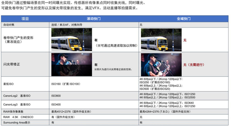Click the RAW保存像素数 row label

pyautogui.click(x=13, y=112)
